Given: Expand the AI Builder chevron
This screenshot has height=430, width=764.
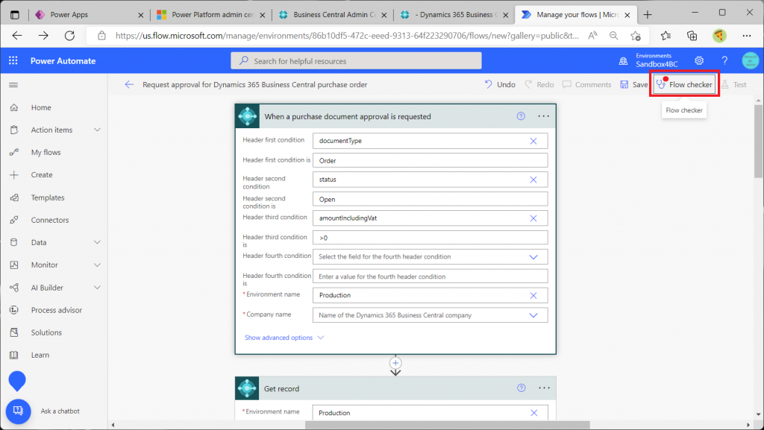Looking at the screenshot, I should point(97,288).
